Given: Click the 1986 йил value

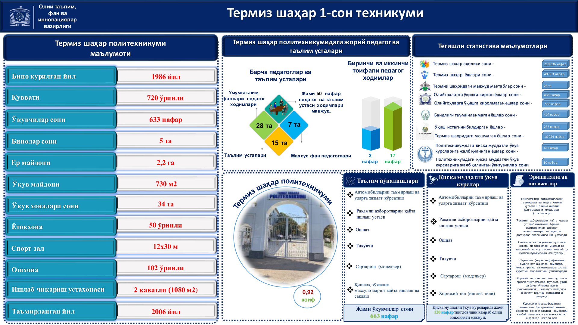Looking at the screenshot, I should pyautogui.click(x=166, y=76).
